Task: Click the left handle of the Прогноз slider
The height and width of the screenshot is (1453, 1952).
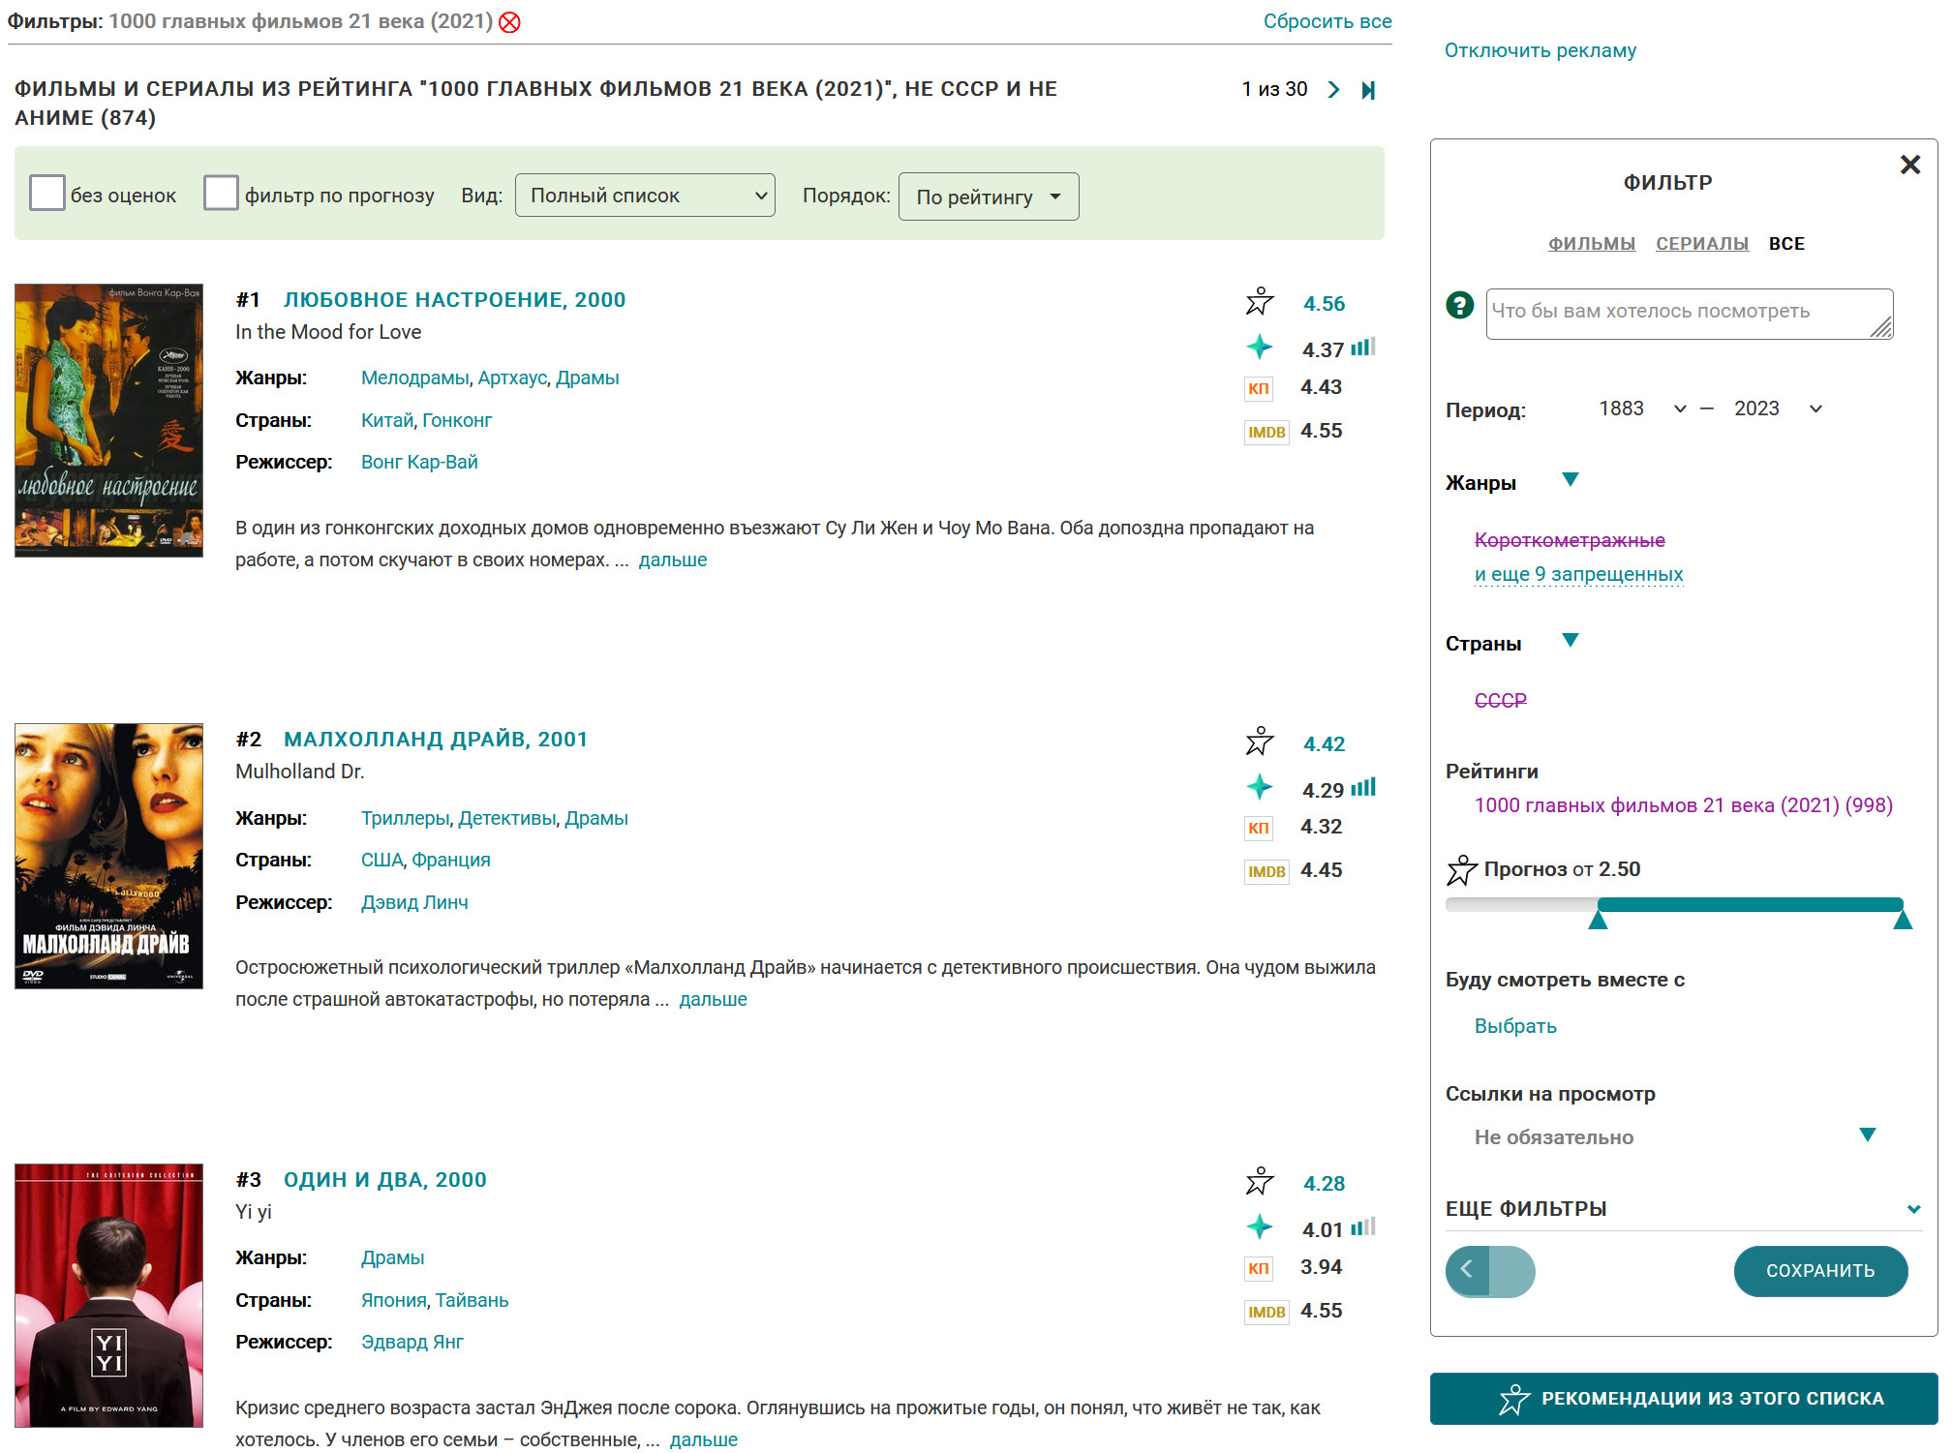Action: point(1598,920)
